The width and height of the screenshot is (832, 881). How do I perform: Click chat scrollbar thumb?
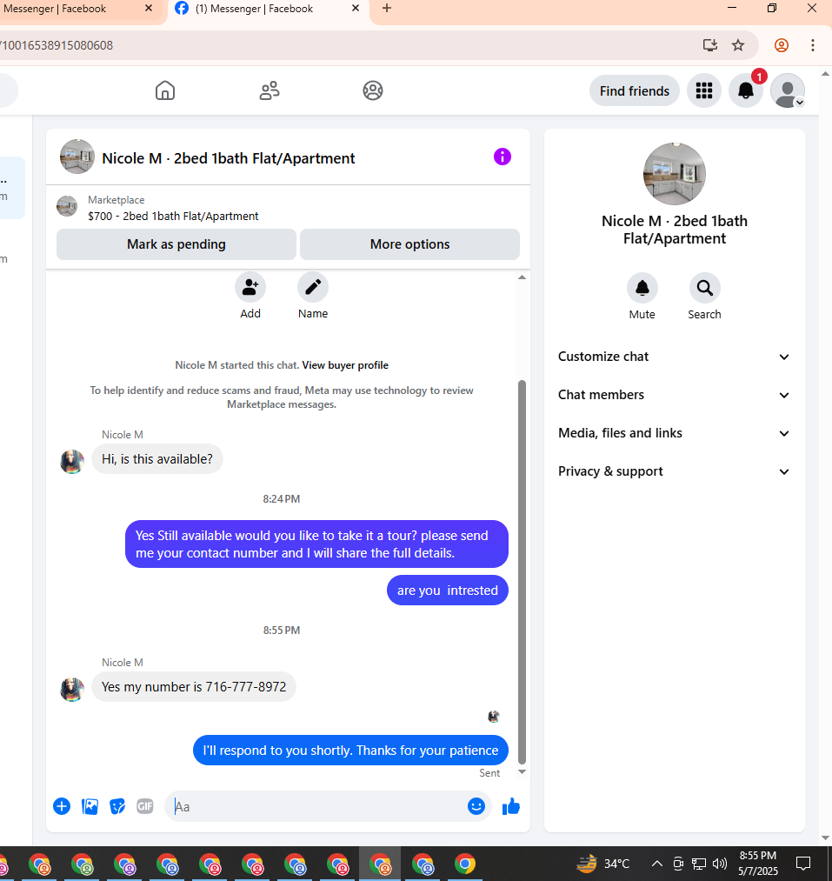tap(522, 571)
